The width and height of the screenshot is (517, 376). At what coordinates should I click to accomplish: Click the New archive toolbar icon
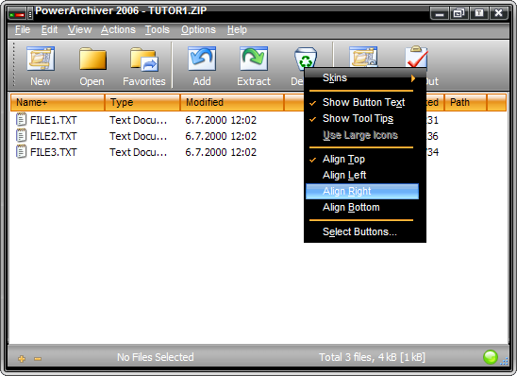41,59
